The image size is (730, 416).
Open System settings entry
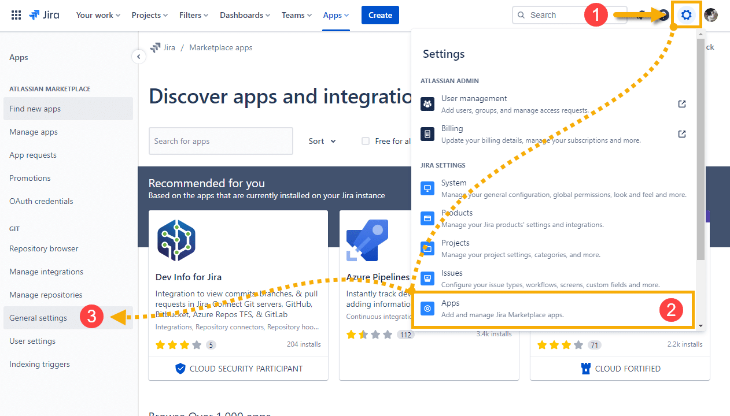tap(554, 188)
